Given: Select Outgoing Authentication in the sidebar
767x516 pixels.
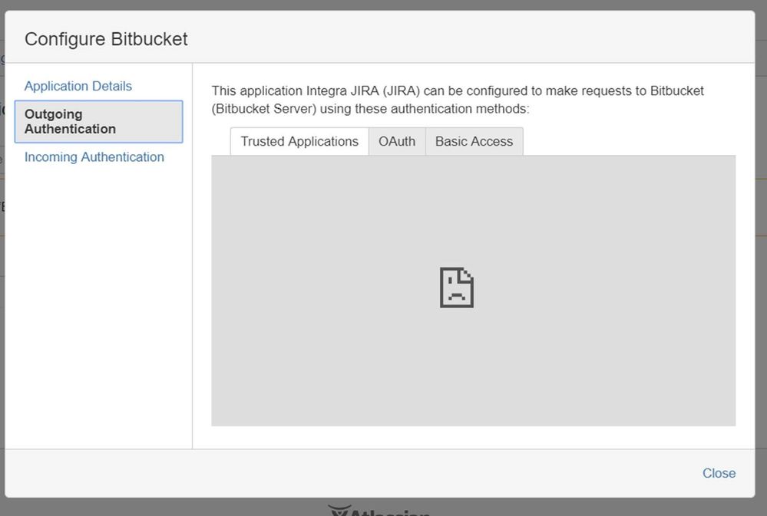Looking at the screenshot, I should tap(99, 122).
